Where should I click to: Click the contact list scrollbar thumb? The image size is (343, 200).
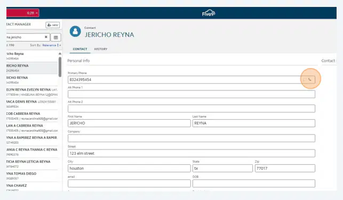60,67
